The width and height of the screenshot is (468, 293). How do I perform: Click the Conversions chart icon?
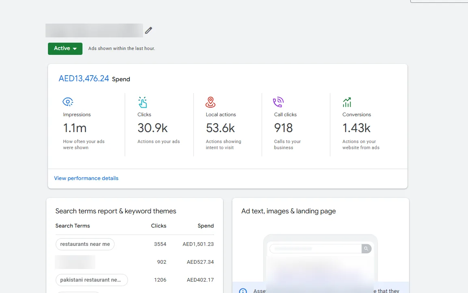click(347, 102)
